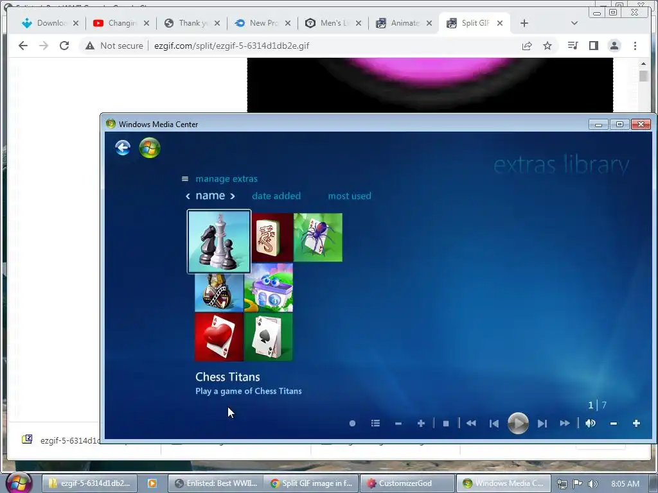Click Chrome forward navigation arrow

point(44,46)
